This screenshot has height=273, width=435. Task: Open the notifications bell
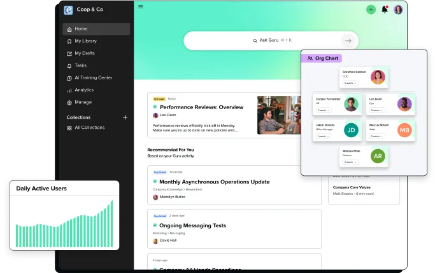pyautogui.click(x=385, y=10)
